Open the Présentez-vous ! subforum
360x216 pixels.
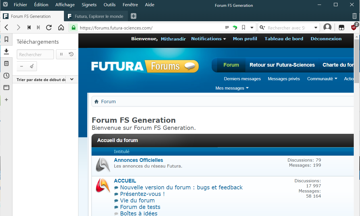pyautogui.click(x=142, y=194)
